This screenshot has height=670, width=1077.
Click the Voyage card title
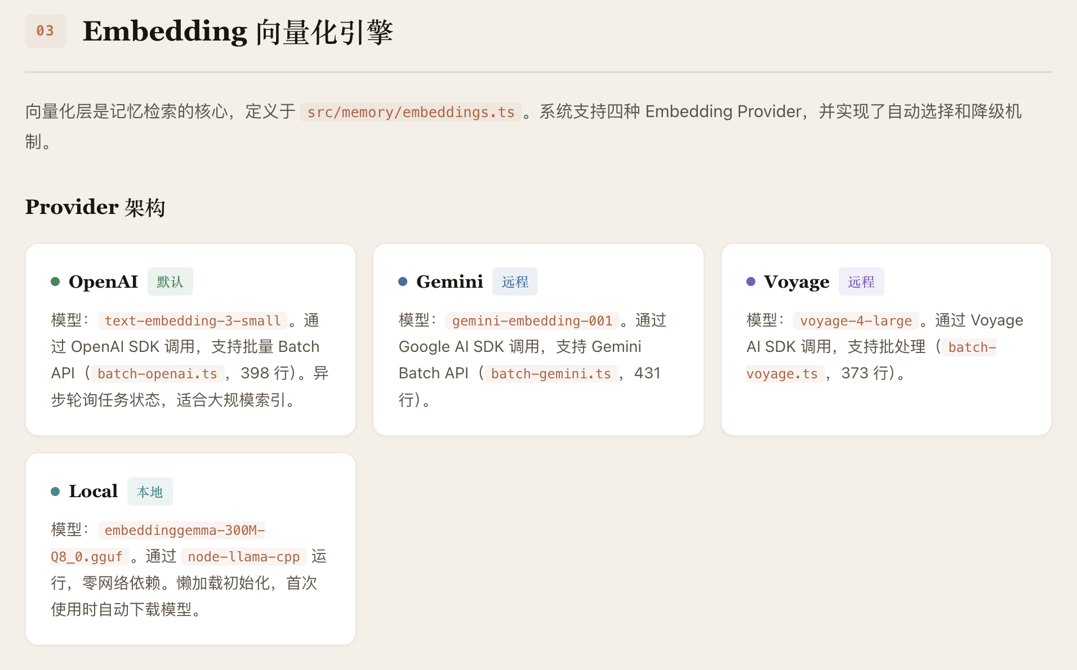(796, 282)
